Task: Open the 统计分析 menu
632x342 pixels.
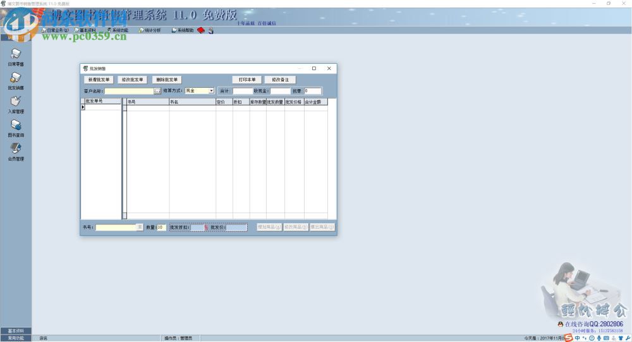Action: click(150, 30)
